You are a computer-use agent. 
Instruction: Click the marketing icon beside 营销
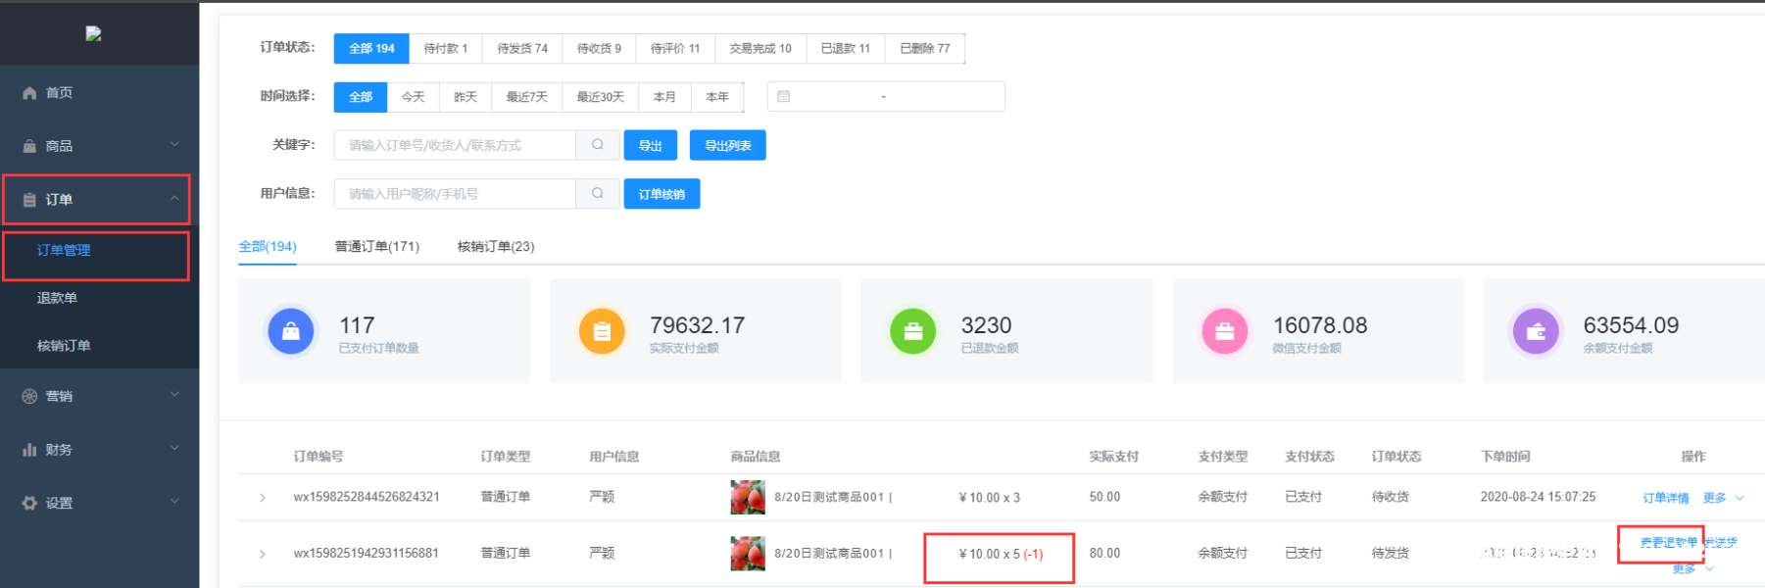coord(29,396)
